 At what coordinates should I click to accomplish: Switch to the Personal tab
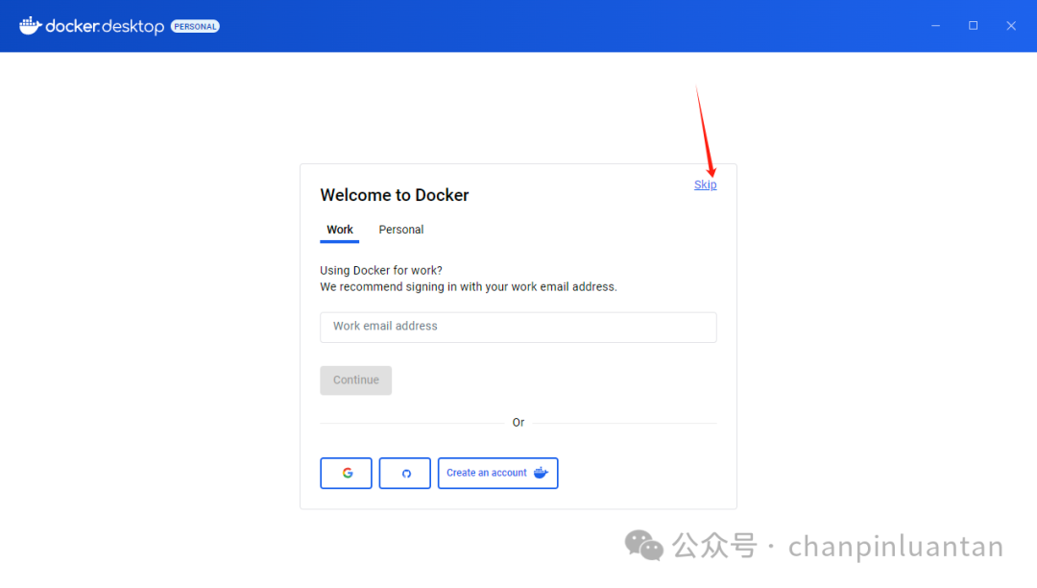coord(400,230)
